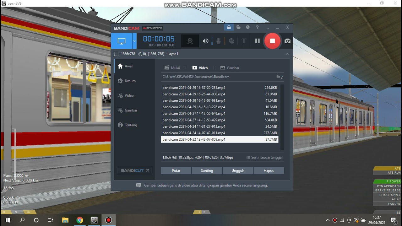Open the Gambar sidebar section
Viewport: 402px width, 226px height.
(x=128, y=110)
